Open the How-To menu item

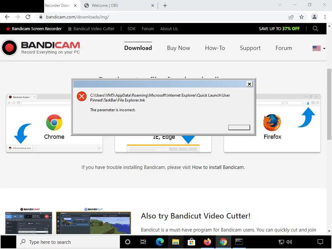coord(215,48)
